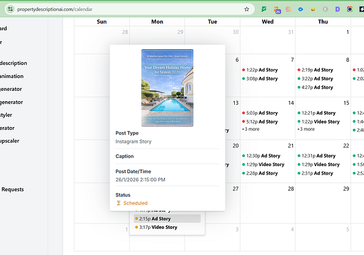Screen dimensions: 364x255
Task: Open the blue checkmark badge extension
Action: pyautogui.click(x=301, y=9)
